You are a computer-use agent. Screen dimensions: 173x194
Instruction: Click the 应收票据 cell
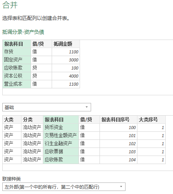coord(61,152)
